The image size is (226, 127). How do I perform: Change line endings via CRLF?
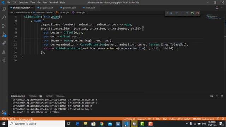coord(158,119)
